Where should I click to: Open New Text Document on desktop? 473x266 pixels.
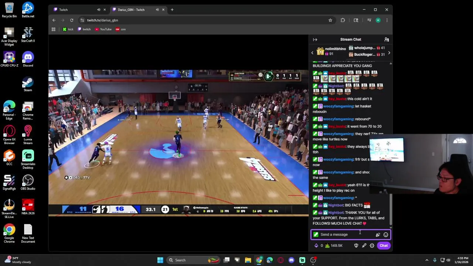[x=28, y=233]
